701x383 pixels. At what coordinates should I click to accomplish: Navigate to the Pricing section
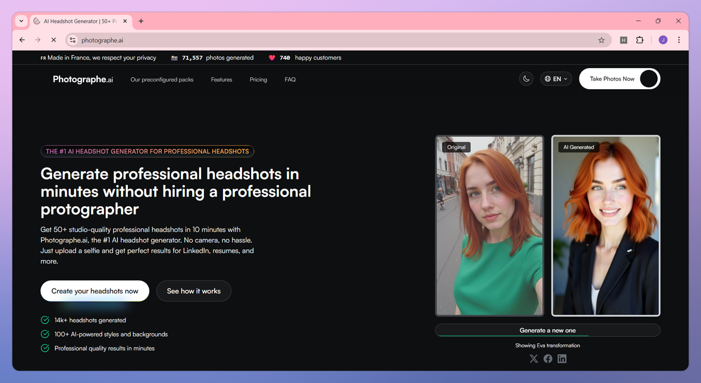click(258, 79)
